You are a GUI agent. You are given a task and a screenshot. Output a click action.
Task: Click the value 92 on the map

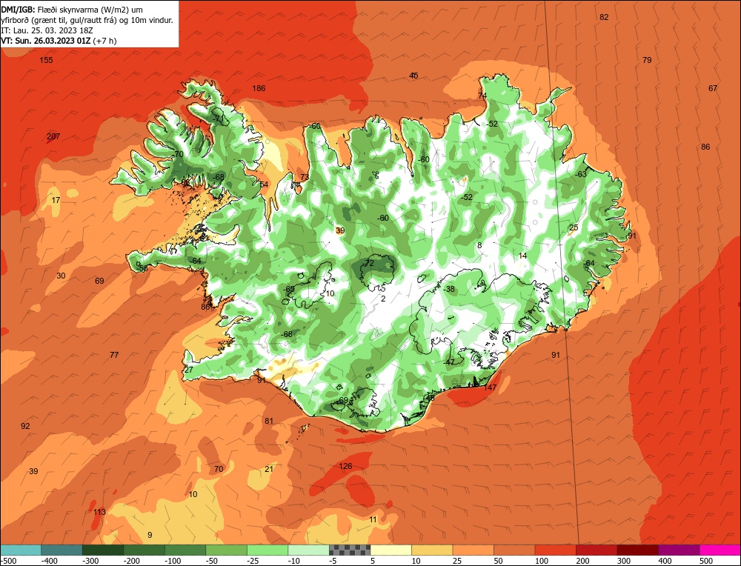[25, 426]
